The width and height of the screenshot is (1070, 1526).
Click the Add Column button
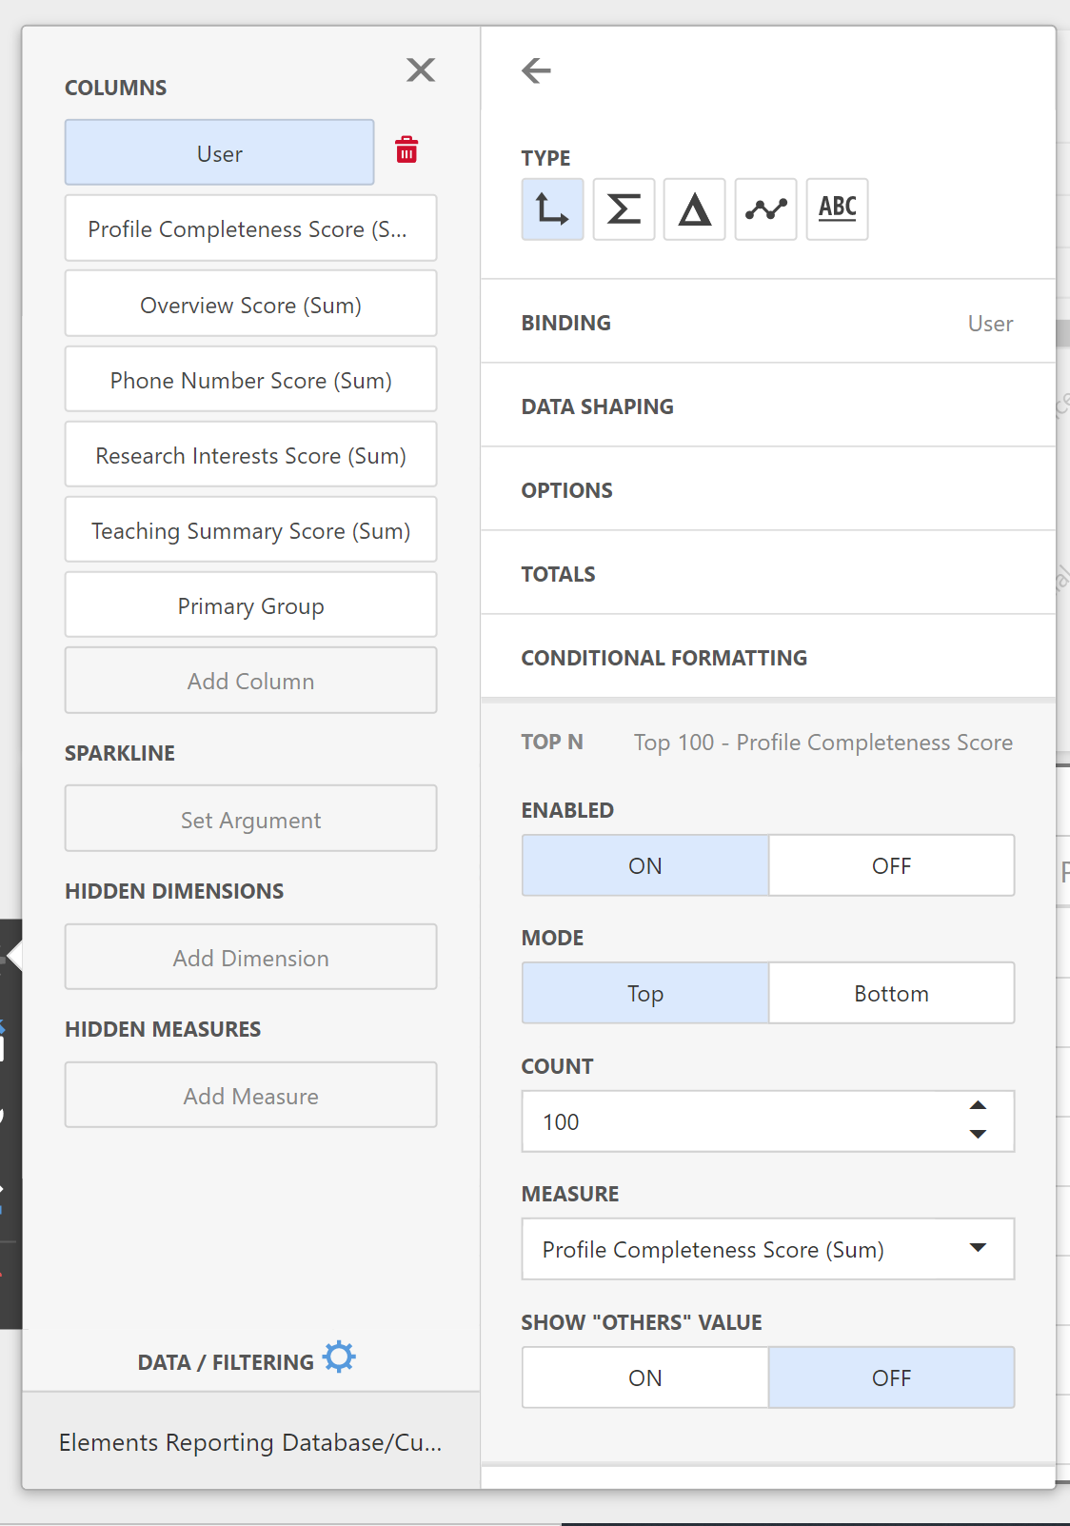[x=250, y=682]
